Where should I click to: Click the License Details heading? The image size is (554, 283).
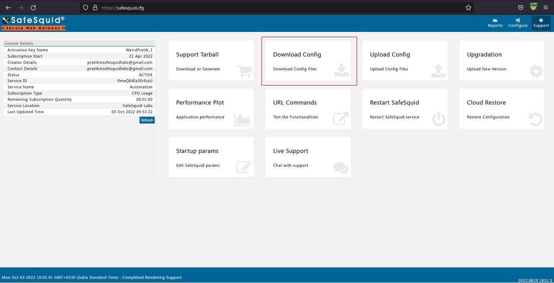point(19,43)
